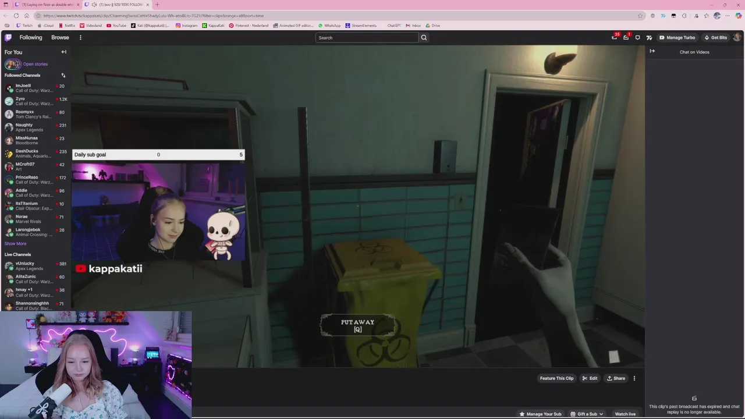Click Watch live button
This screenshot has height=419, width=745.
coord(625,414)
